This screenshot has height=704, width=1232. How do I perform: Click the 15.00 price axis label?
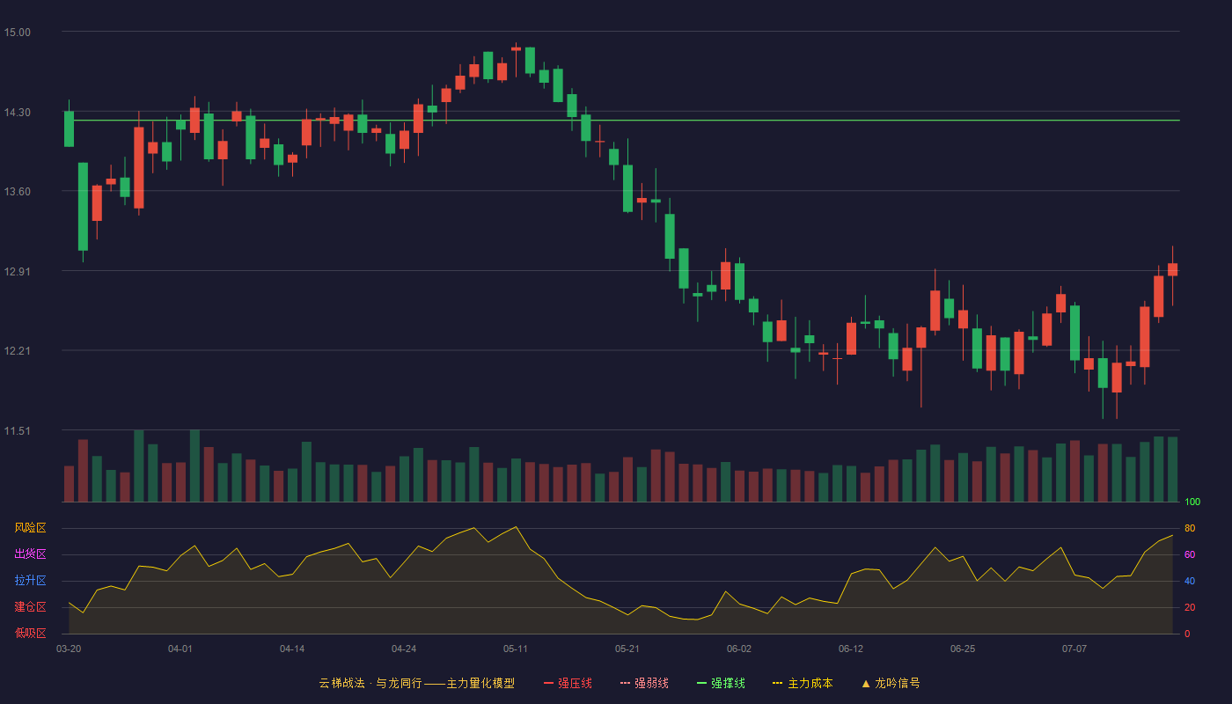click(18, 33)
